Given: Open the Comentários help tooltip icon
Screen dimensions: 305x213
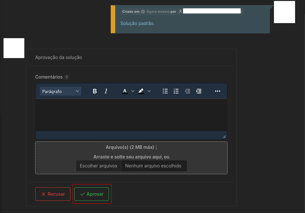Looking at the screenshot, I should pos(67,77).
